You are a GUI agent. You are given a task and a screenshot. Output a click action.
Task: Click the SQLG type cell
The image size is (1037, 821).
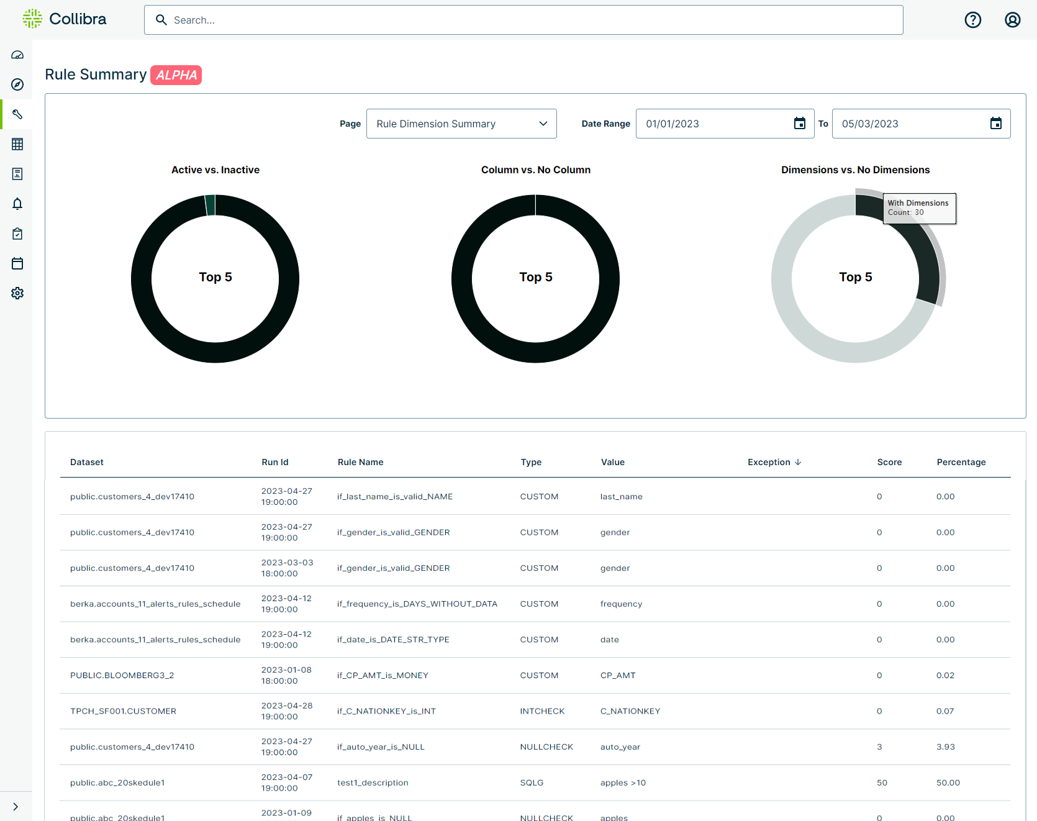532,782
